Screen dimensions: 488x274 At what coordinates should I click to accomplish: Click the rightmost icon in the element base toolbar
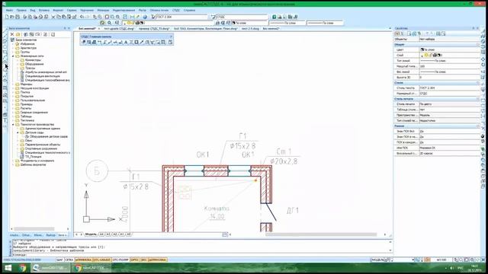tap(53, 34)
